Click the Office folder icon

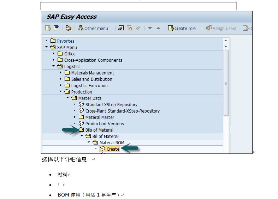click(x=60, y=54)
